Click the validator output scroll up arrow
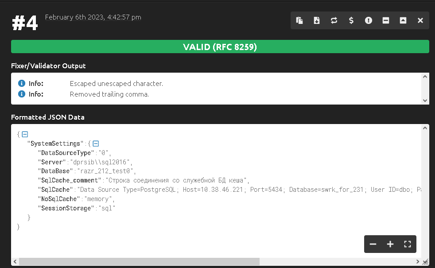 (x=425, y=77)
